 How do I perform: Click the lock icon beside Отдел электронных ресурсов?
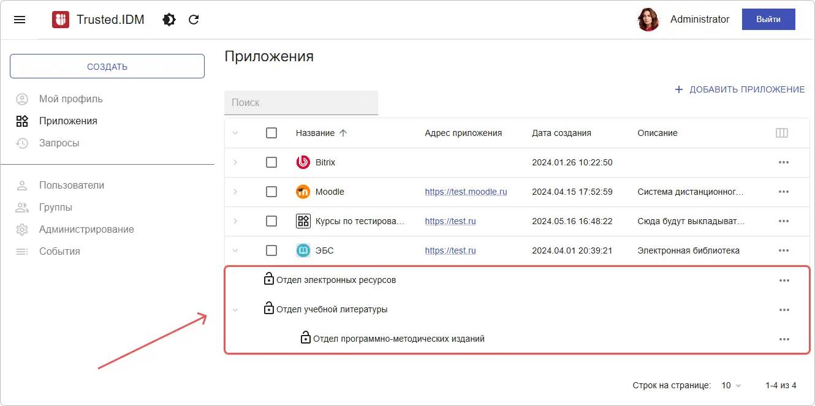pos(269,279)
